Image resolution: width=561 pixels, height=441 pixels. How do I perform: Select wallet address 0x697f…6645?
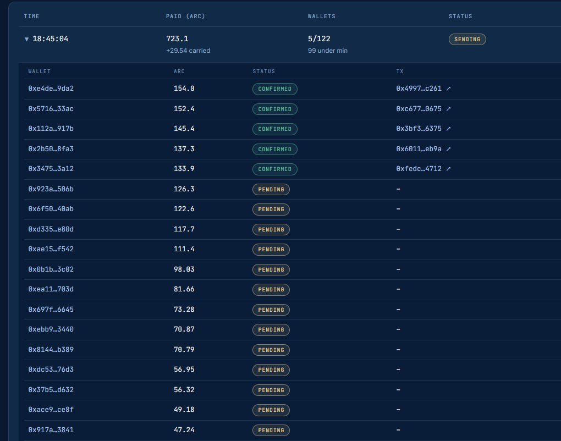(51, 310)
